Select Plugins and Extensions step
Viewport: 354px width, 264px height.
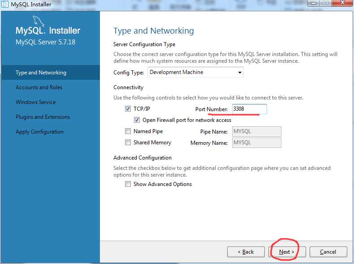[43, 117]
